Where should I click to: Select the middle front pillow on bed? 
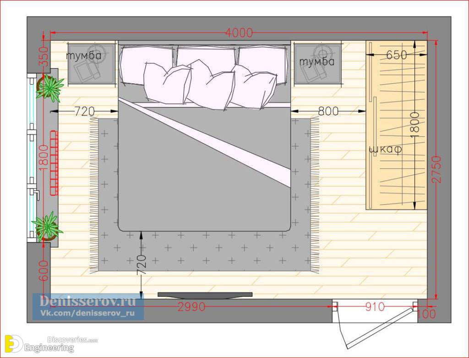click(x=211, y=84)
